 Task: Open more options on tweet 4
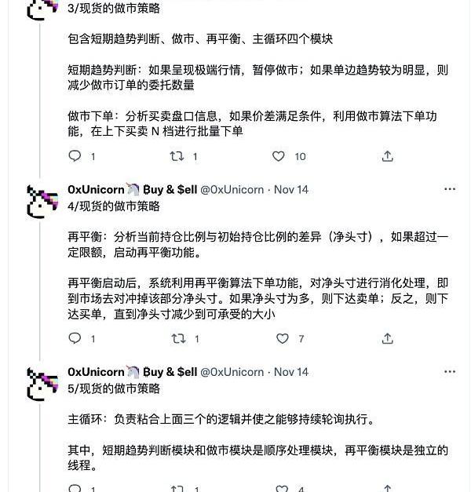pos(450,189)
